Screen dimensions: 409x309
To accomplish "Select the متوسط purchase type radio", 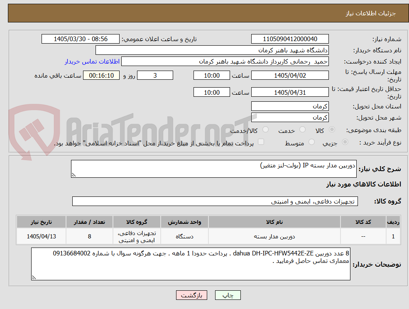I will coord(311,142).
